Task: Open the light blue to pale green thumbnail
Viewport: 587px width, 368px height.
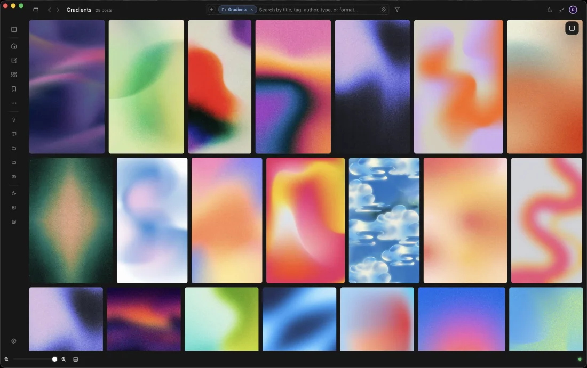Action: [546, 319]
